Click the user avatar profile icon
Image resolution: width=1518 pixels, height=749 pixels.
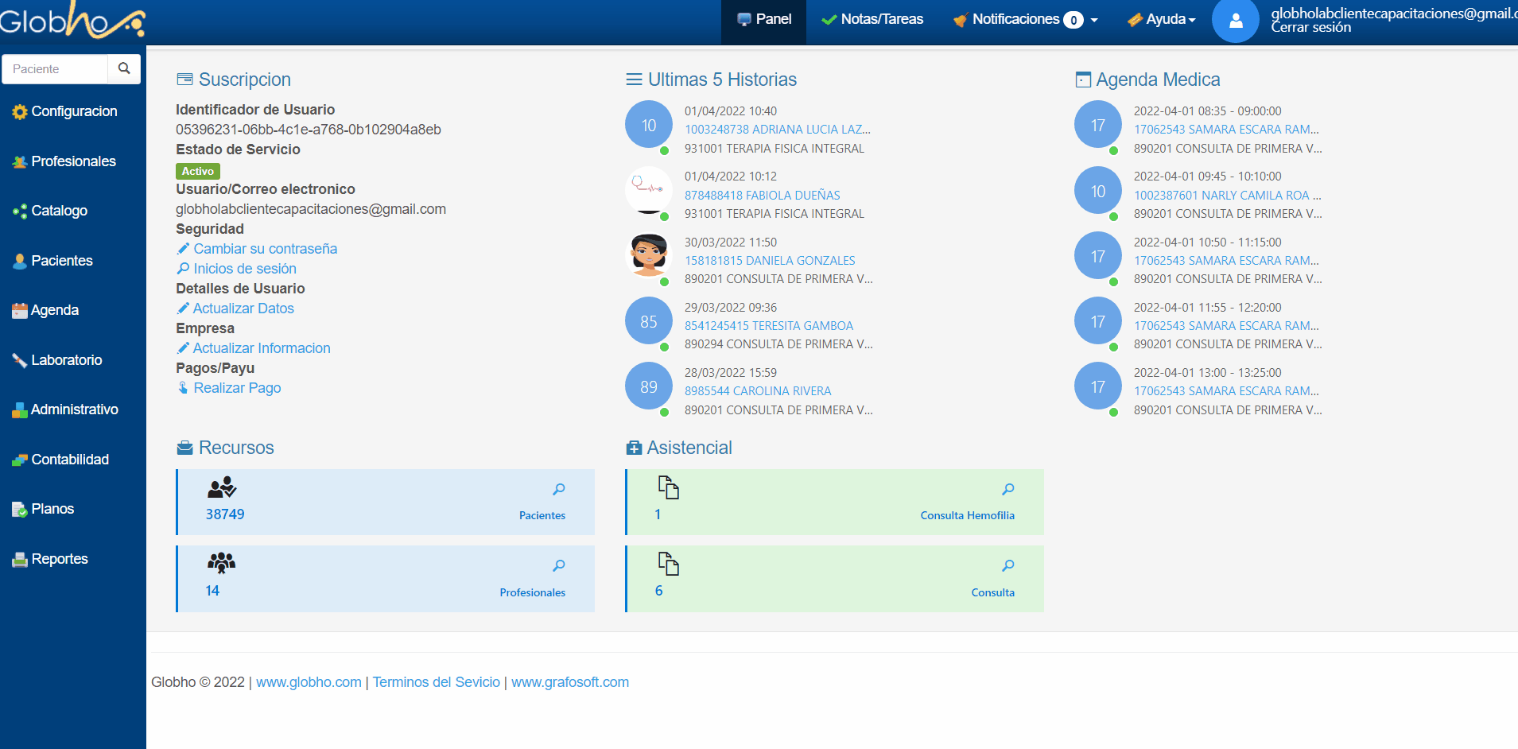click(x=1235, y=21)
